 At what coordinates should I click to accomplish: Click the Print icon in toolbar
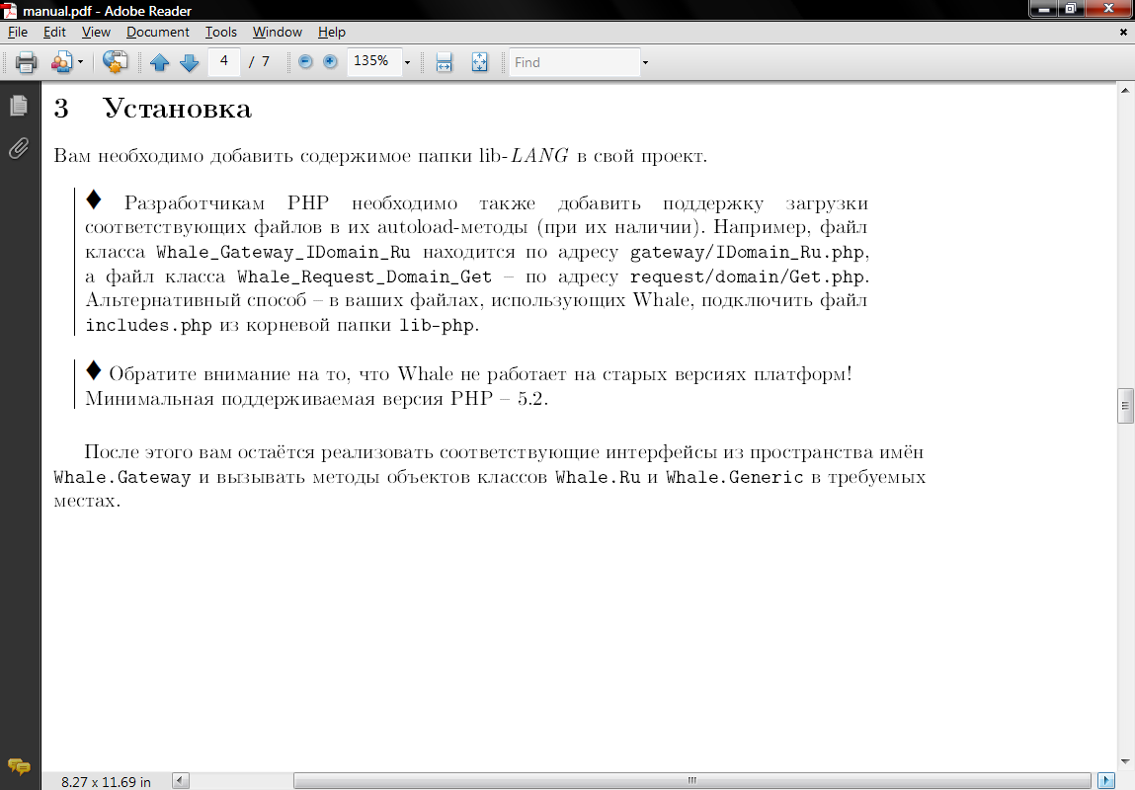pyautogui.click(x=26, y=62)
